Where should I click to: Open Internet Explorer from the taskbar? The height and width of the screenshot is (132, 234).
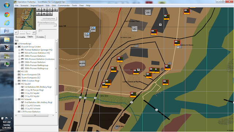pyautogui.click(x=7, y=23)
